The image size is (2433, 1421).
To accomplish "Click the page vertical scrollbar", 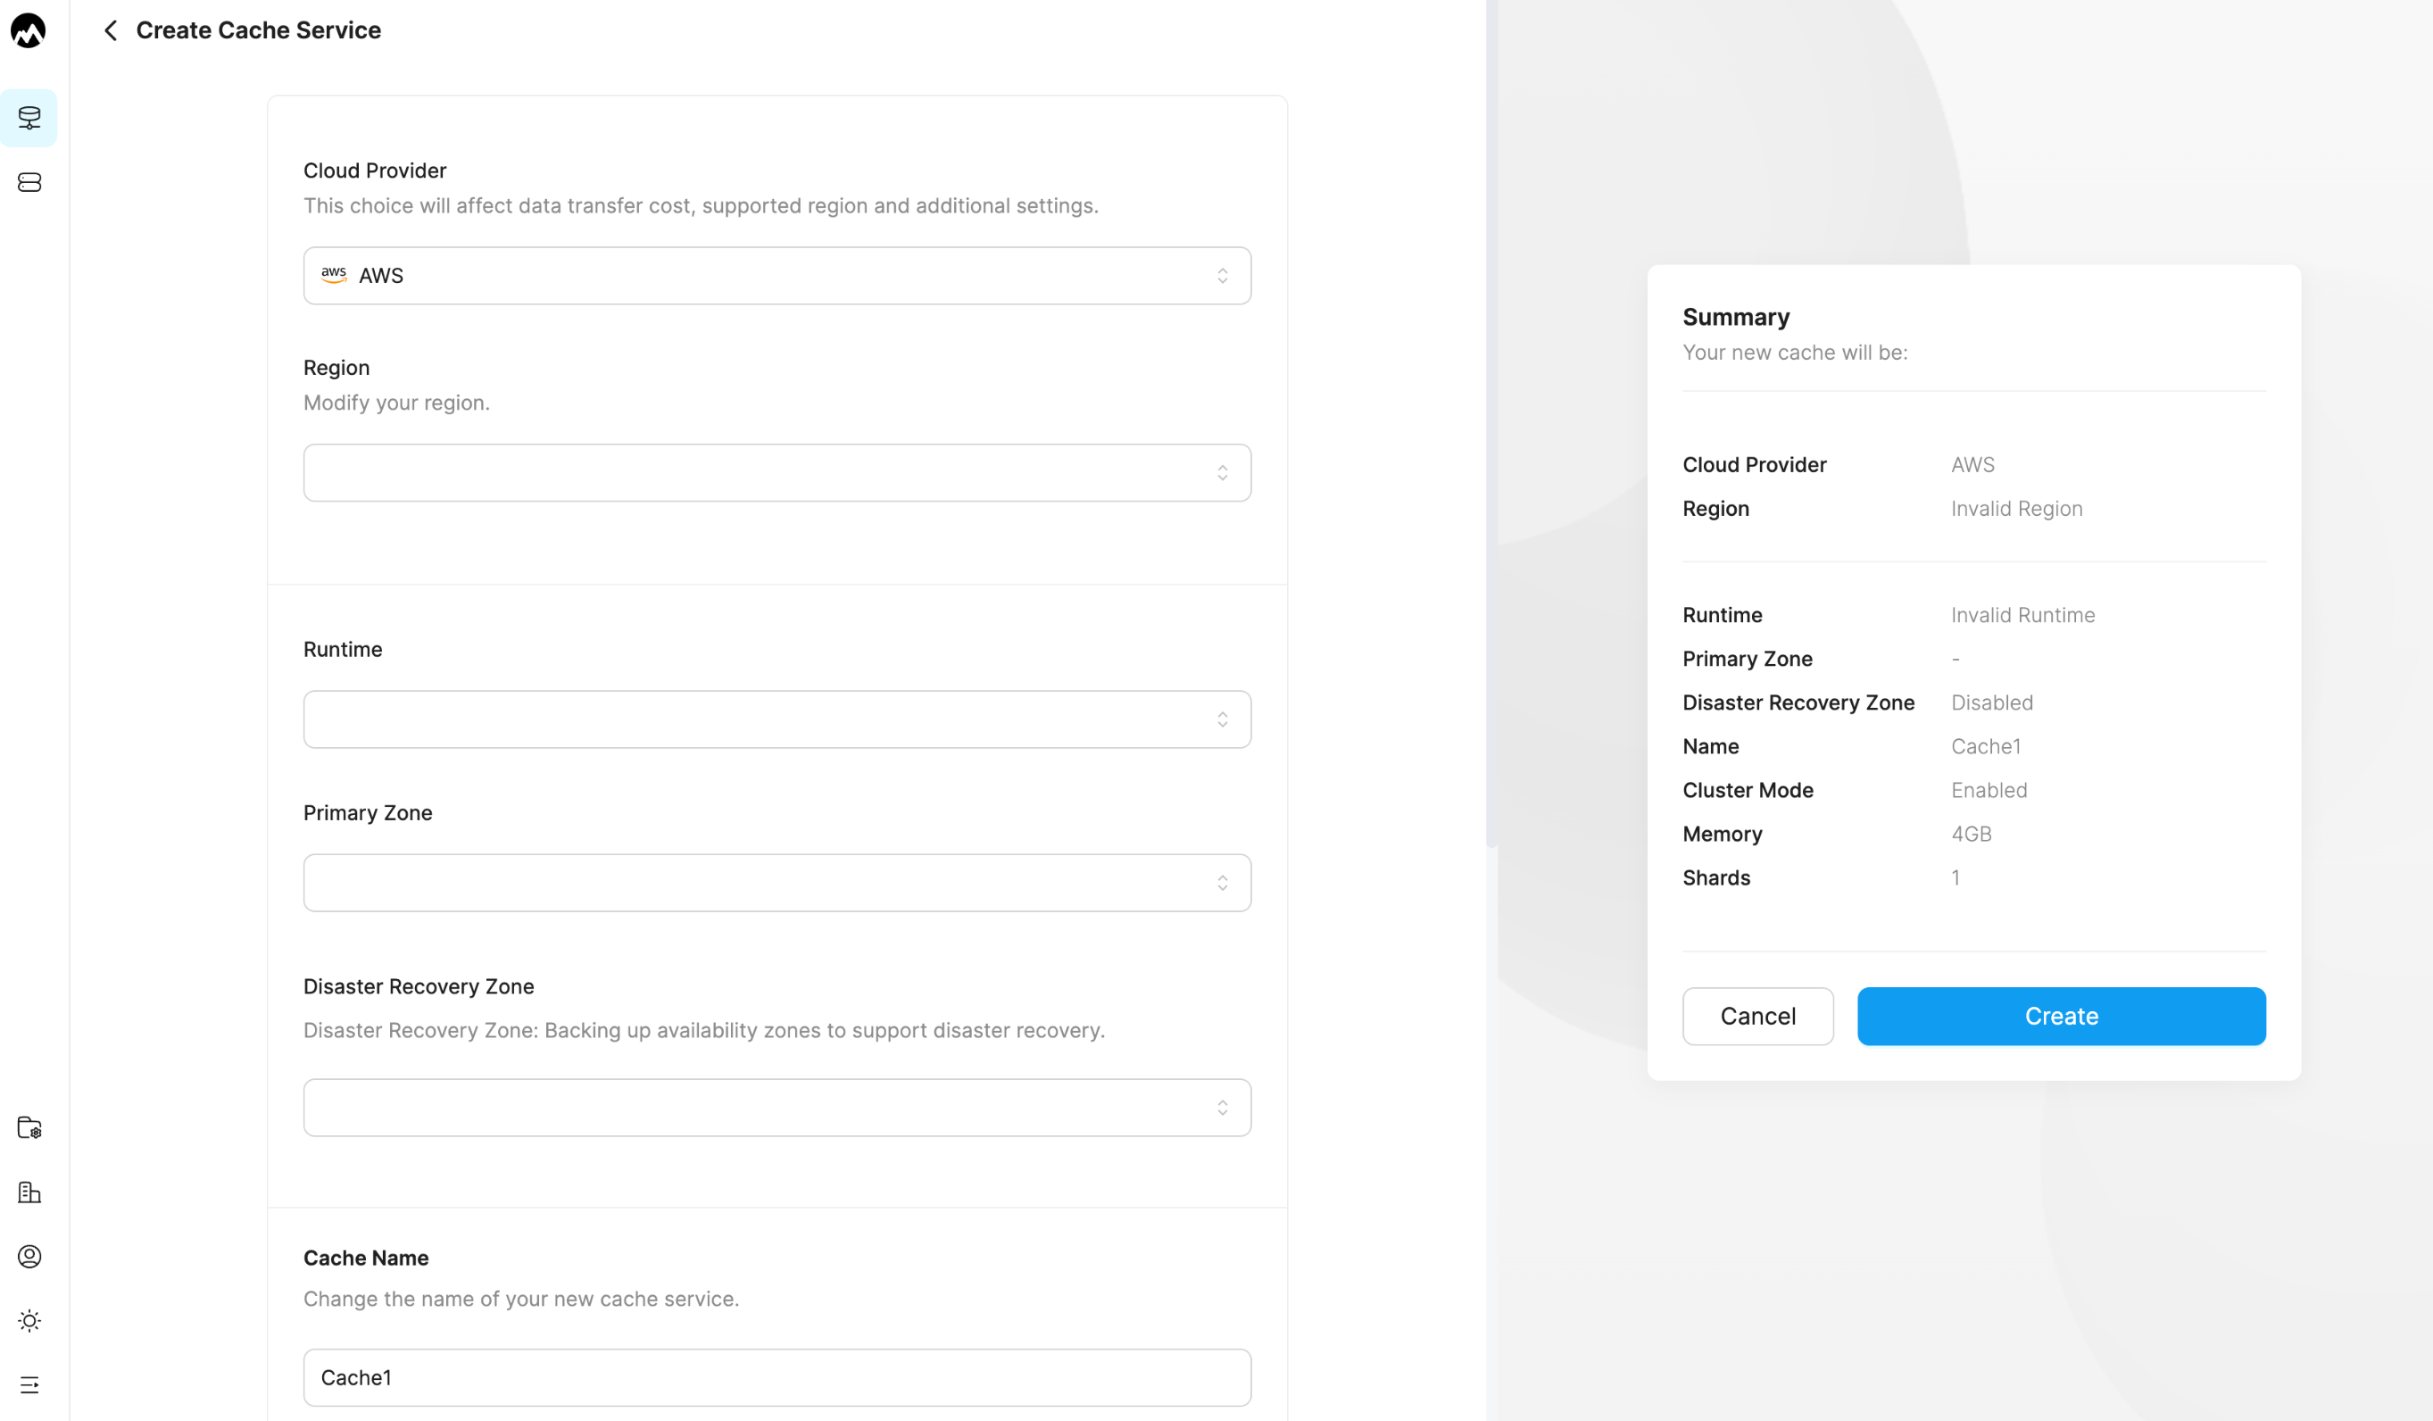I will coord(1491,423).
